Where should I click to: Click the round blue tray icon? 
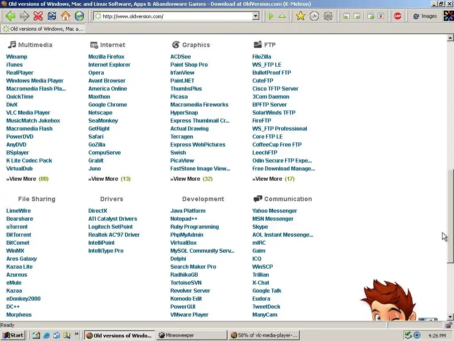point(417,335)
